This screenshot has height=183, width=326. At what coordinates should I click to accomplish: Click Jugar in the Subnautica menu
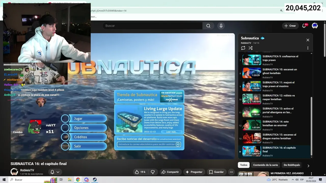coord(84,118)
